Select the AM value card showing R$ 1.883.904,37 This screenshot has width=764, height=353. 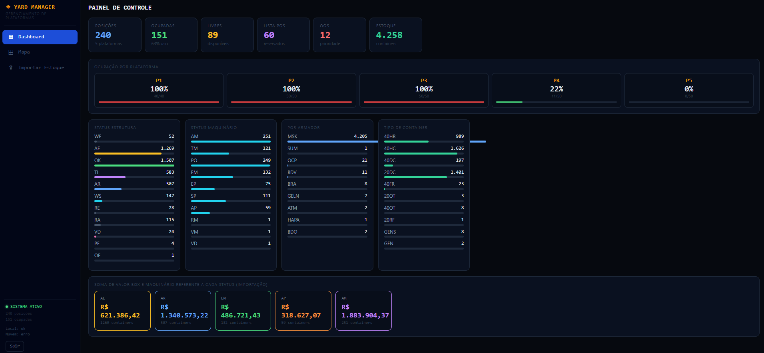(x=363, y=311)
